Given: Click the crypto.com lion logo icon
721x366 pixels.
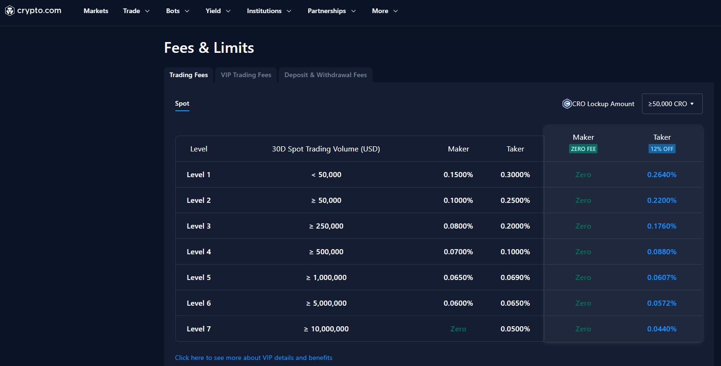Looking at the screenshot, I should tap(10, 11).
